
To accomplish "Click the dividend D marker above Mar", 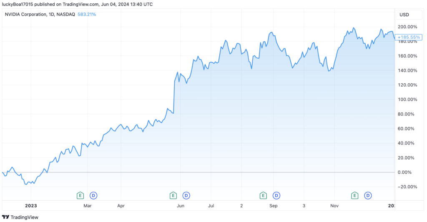I will click(93, 195).
